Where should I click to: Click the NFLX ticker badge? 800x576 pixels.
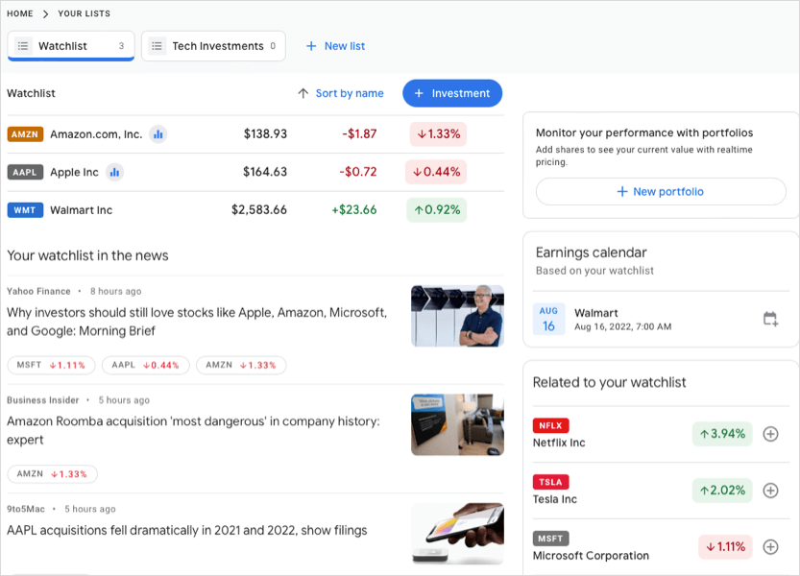coord(550,425)
